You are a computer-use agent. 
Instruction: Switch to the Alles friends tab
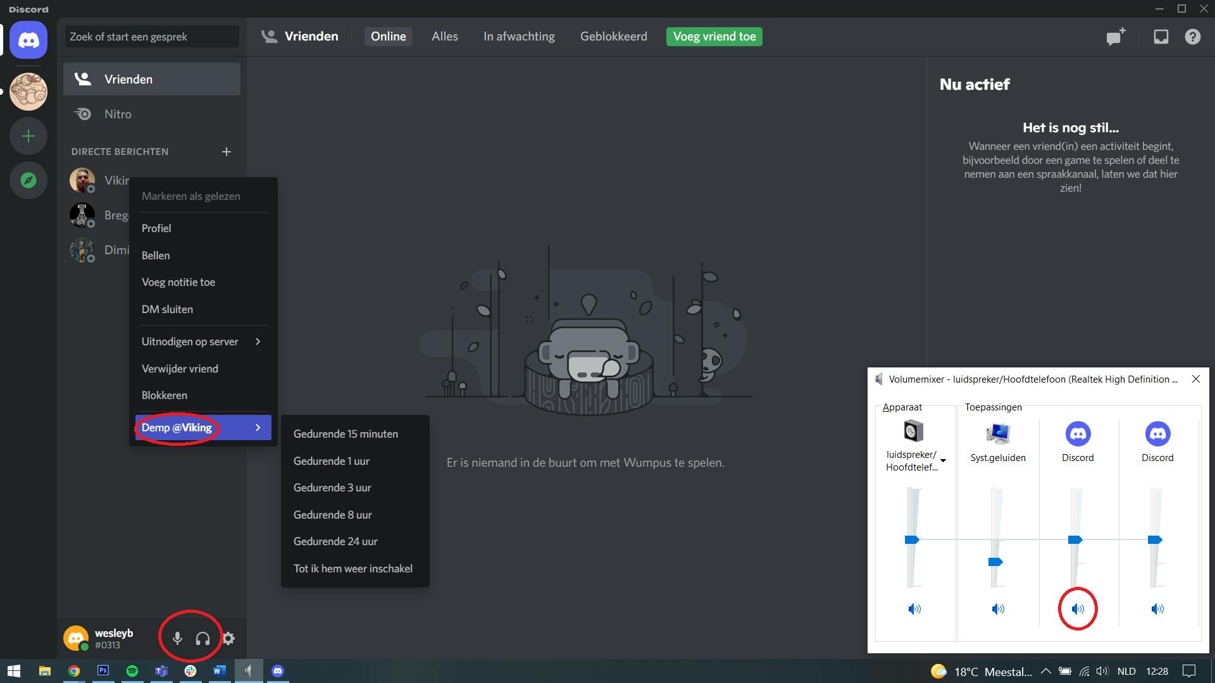point(444,37)
